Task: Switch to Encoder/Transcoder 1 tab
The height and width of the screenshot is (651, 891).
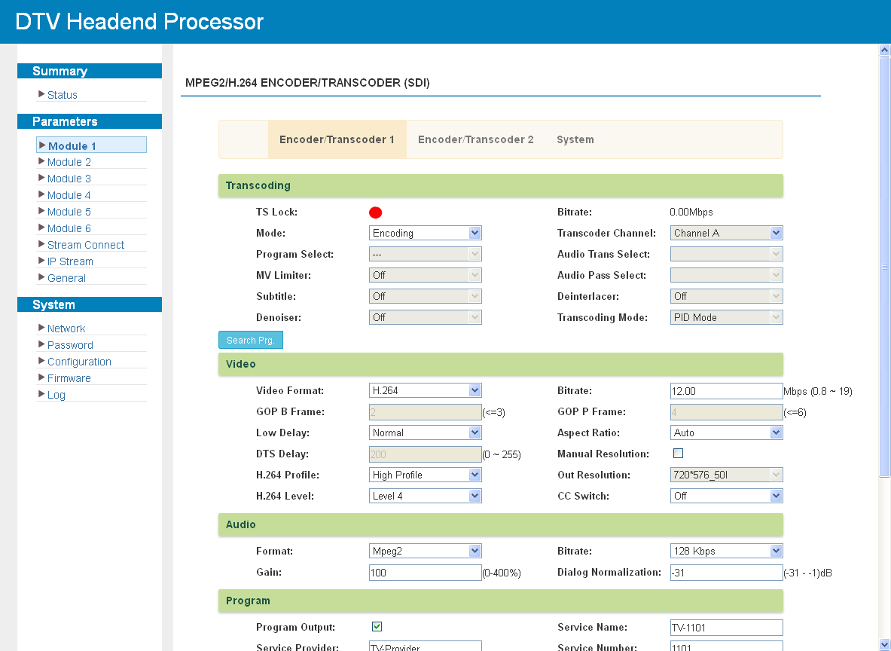Action: click(x=337, y=139)
